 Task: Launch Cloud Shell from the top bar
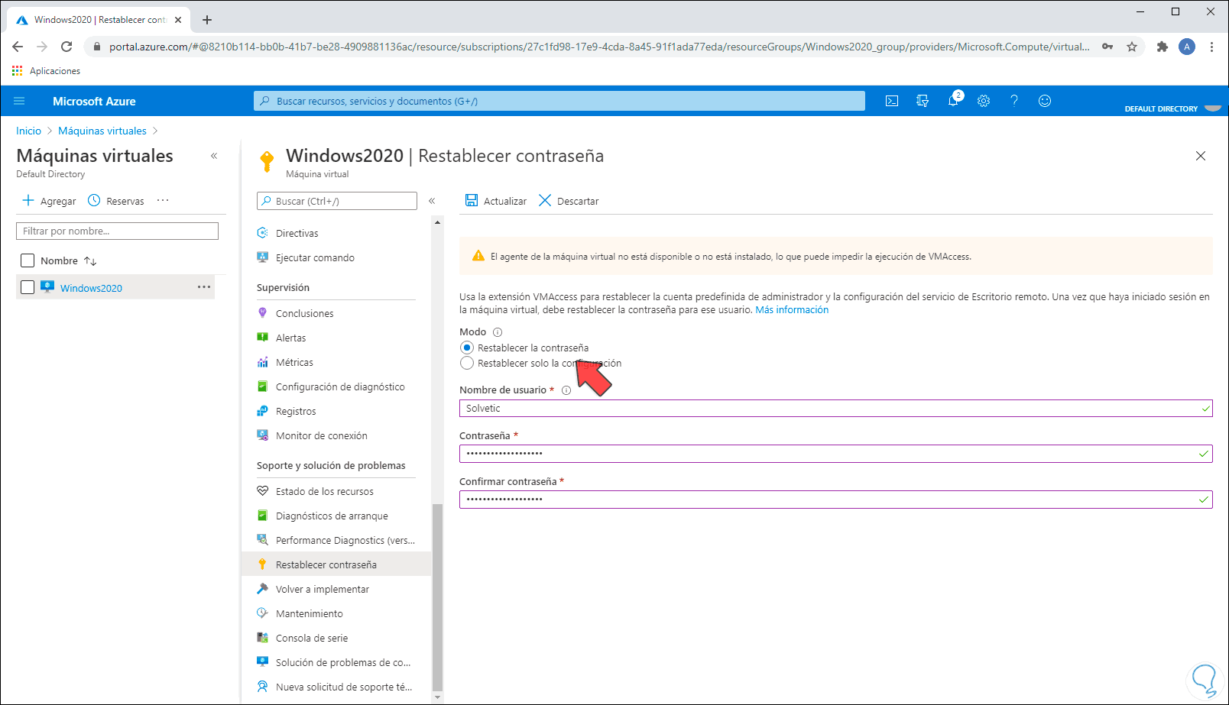[x=892, y=101]
